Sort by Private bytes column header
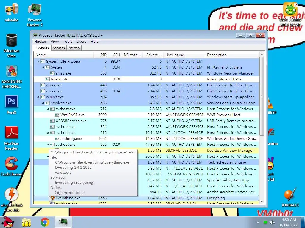Image resolution: width=305 pixels, height=228 pixels. pyautogui.click(x=153, y=55)
